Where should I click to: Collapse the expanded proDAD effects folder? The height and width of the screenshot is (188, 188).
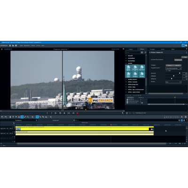pyautogui.click(x=126, y=63)
